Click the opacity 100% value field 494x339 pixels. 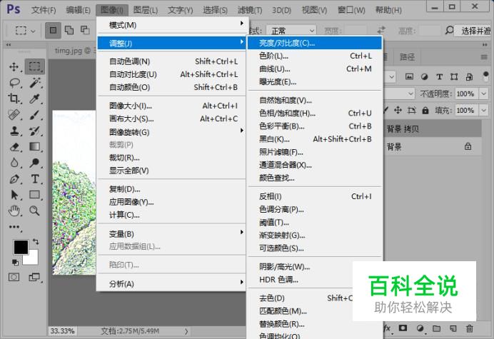[x=466, y=93]
